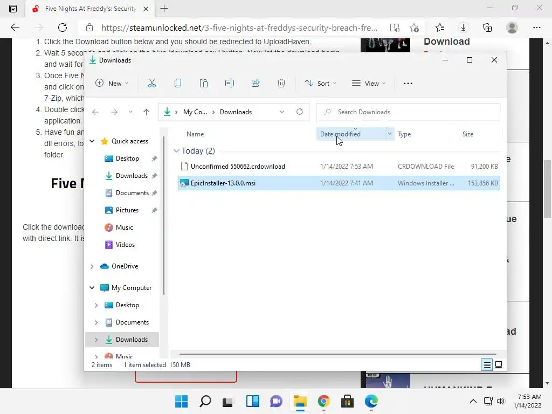The image size is (552, 414).
Task: Click the Search Downloads field
Action: [408, 112]
